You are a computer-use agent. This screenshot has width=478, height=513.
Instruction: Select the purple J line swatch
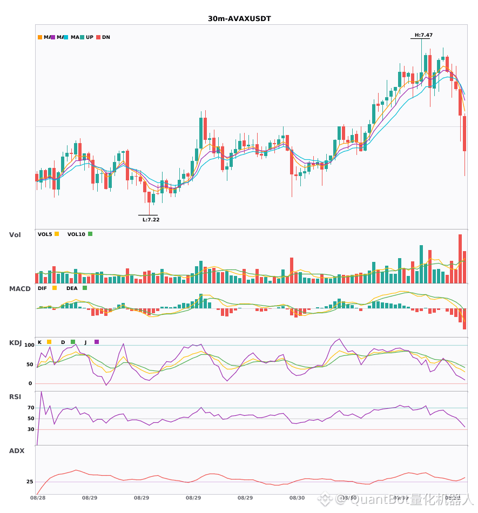pyautogui.click(x=97, y=342)
